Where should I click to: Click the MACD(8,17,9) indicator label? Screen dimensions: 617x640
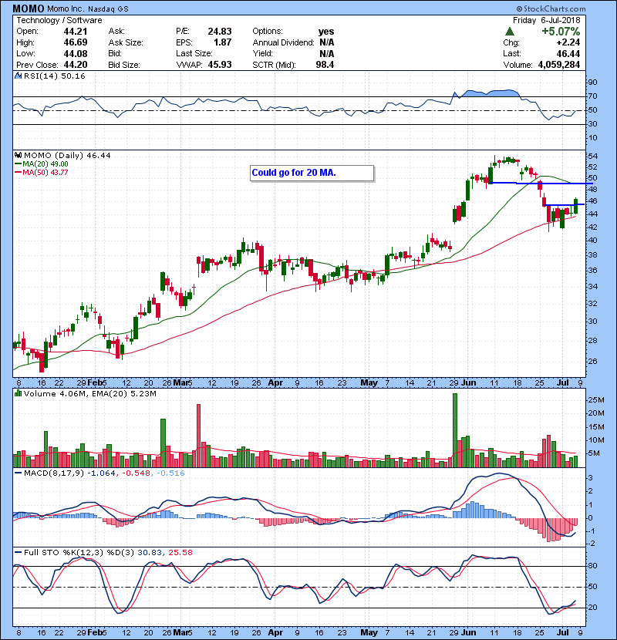click(54, 473)
